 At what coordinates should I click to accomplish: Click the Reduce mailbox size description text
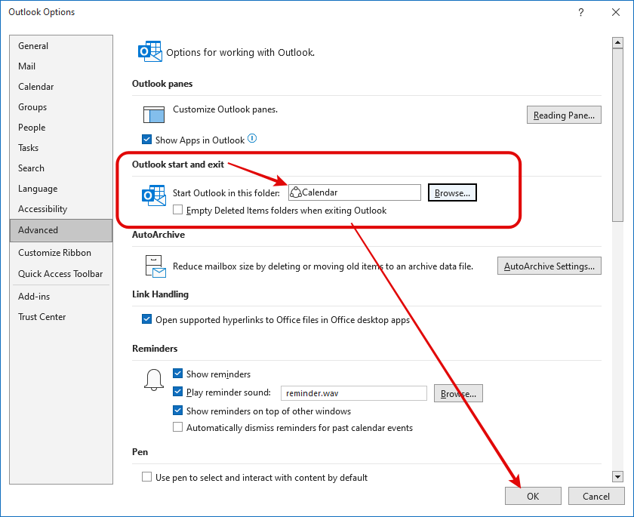pos(323,266)
